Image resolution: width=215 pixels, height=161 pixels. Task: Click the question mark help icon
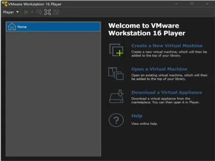[116, 120]
